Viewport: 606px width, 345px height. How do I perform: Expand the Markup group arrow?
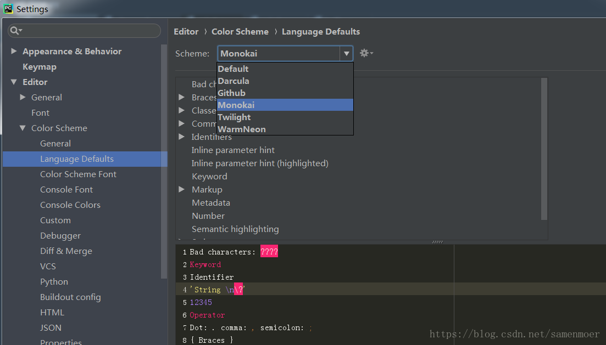pyautogui.click(x=182, y=189)
